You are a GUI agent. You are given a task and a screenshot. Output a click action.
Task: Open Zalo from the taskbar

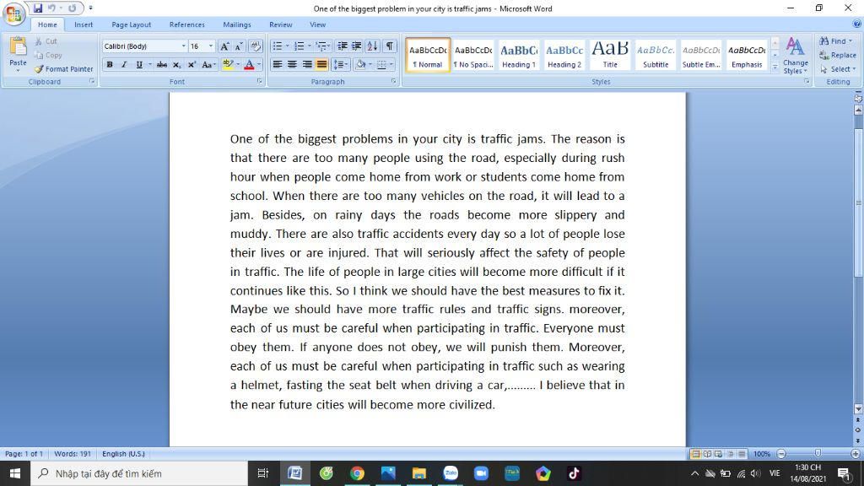(451, 473)
